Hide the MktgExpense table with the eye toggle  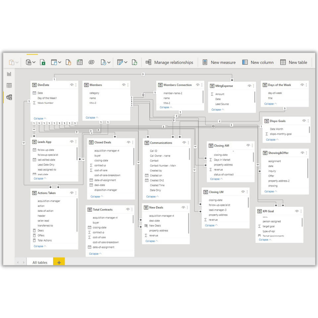pyautogui.click(x=250, y=85)
